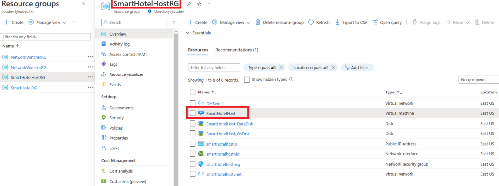
Task: Click Assign tags in toolbar
Action: click(426, 22)
